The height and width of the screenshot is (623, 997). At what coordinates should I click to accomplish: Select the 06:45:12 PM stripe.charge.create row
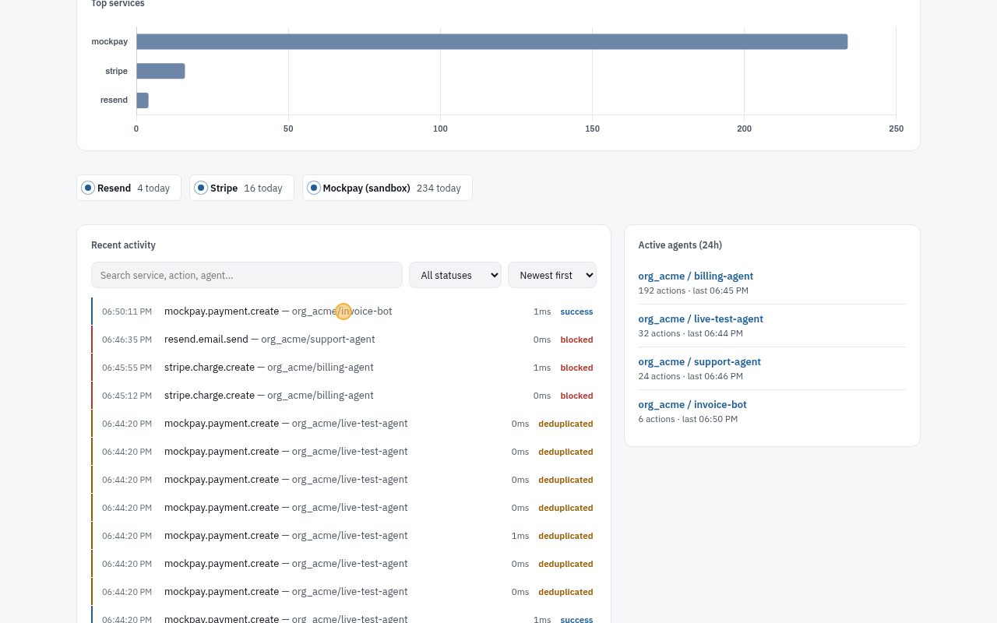click(x=343, y=396)
